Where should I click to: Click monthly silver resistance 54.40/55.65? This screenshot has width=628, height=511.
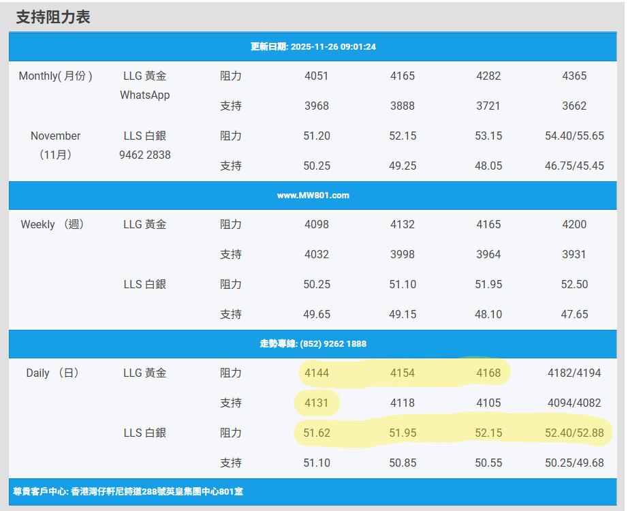(574, 136)
